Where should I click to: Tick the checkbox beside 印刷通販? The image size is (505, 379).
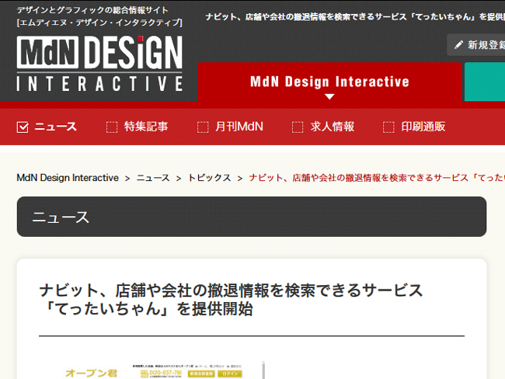388,127
